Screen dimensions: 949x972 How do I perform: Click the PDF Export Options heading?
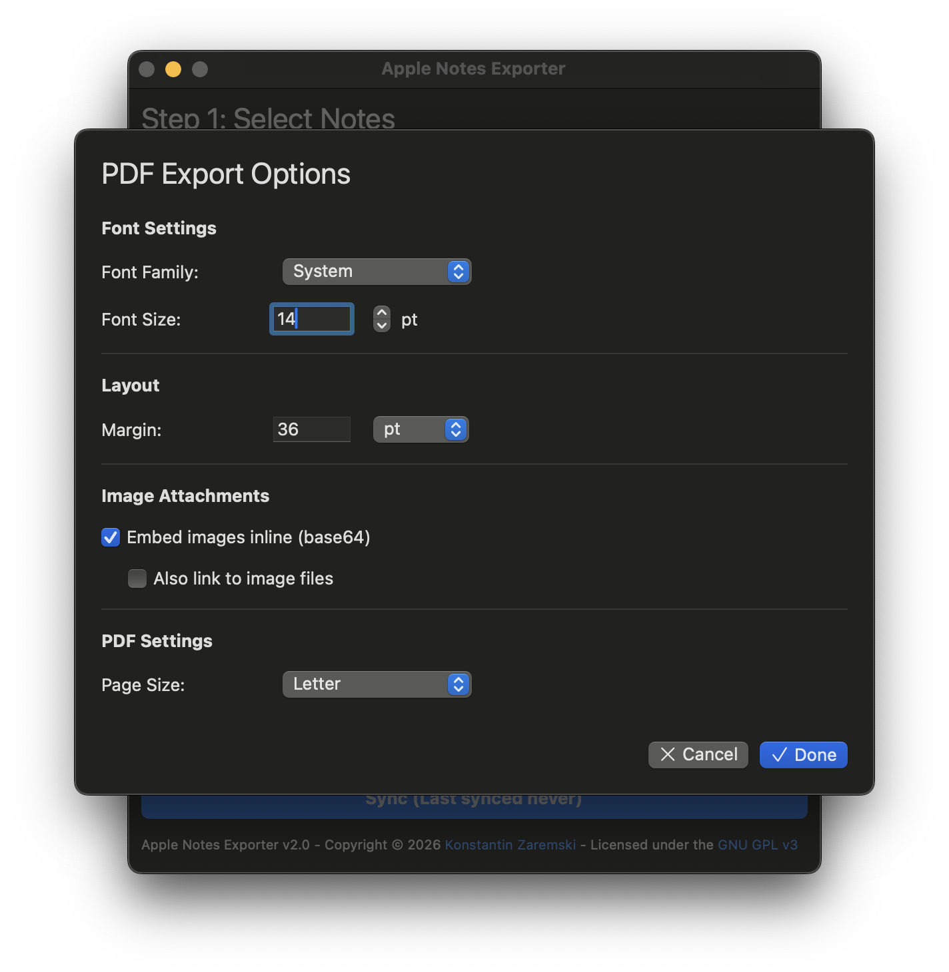(226, 174)
